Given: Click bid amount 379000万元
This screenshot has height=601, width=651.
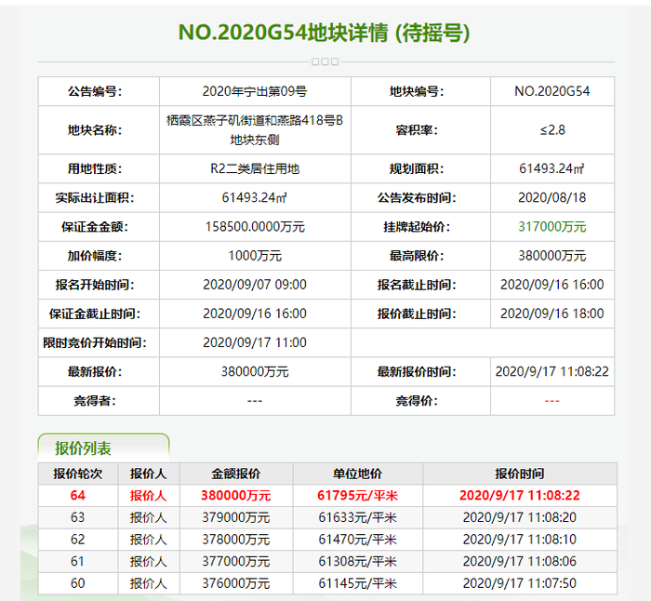Looking at the screenshot, I should coord(236,517).
